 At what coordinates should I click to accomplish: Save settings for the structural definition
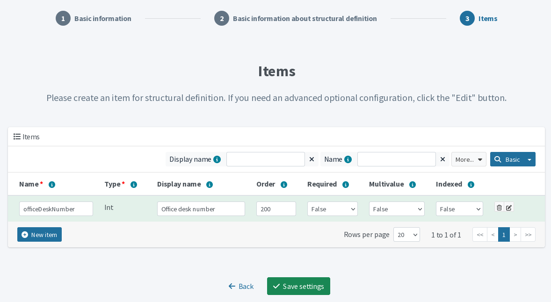click(x=298, y=286)
